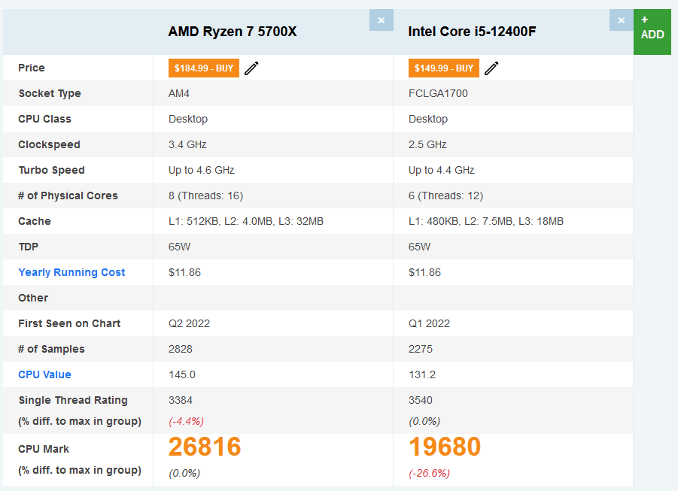Select the AMD Ryzen 7 5700X heading
678x491 pixels.
pos(233,32)
